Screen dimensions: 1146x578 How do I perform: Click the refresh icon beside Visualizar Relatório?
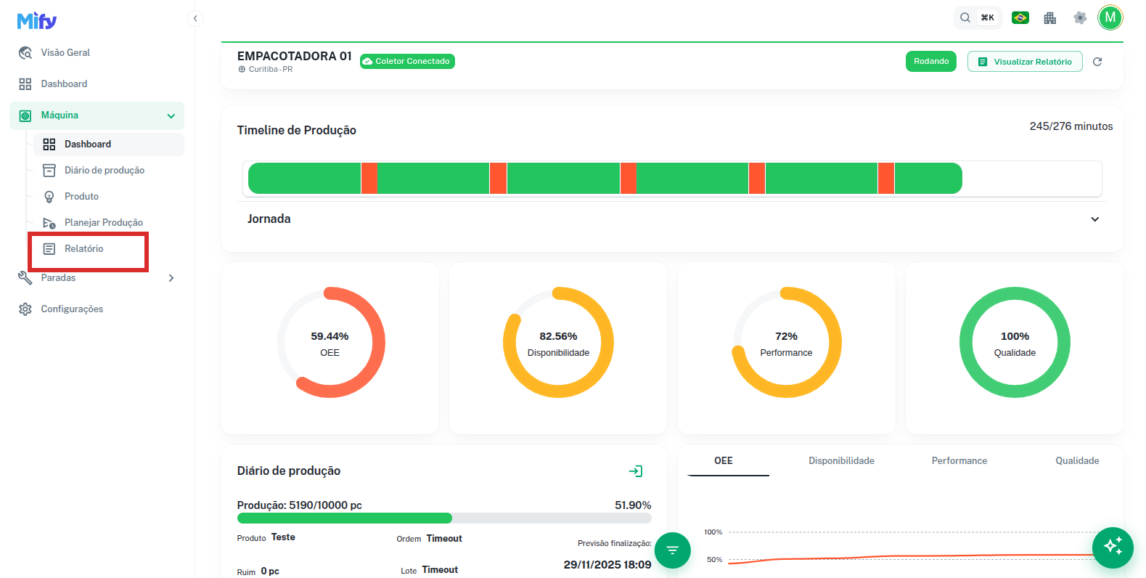(1097, 62)
